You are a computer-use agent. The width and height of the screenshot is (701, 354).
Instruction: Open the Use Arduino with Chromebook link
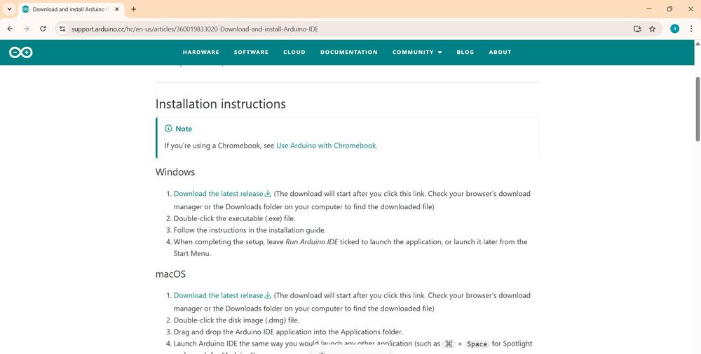(x=326, y=146)
